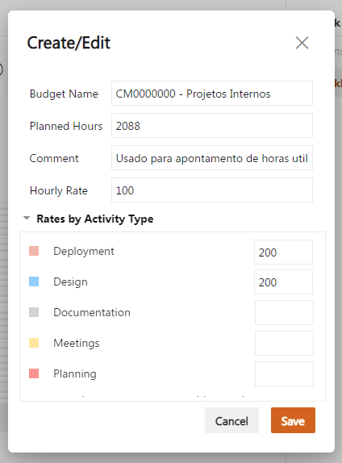342x463 pixels.
Task: Focus the Planned Hours field
Action: [x=212, y=126]
